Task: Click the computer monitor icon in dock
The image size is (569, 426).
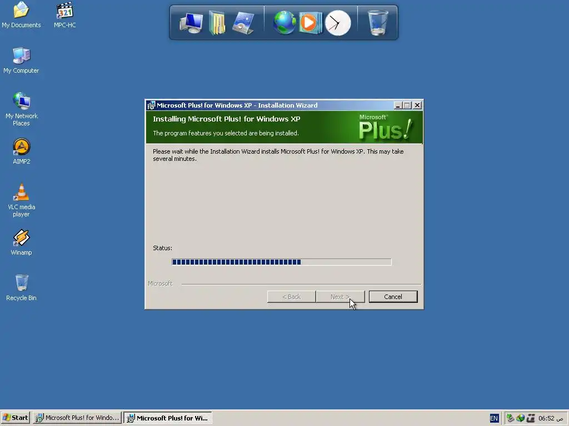Action: pos(191,23)
